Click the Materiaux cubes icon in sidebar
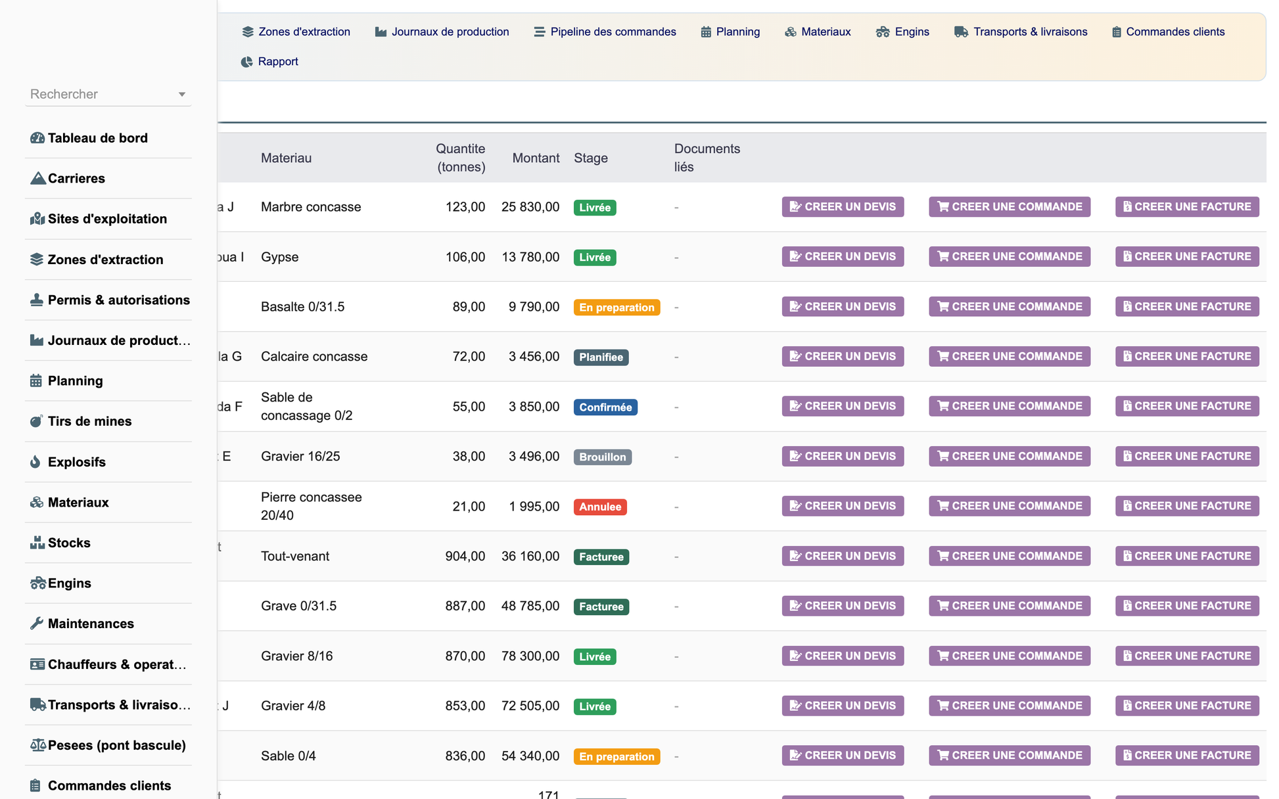The image size is (1279, 799). click(x=37, y=502)
